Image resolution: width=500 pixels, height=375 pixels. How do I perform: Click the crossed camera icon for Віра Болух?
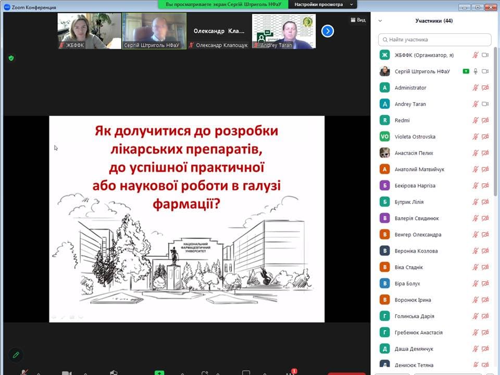tap(485, 283)
